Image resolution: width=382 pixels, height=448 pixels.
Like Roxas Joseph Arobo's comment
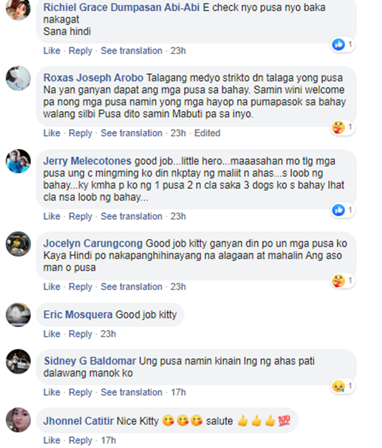pos(52,133)
